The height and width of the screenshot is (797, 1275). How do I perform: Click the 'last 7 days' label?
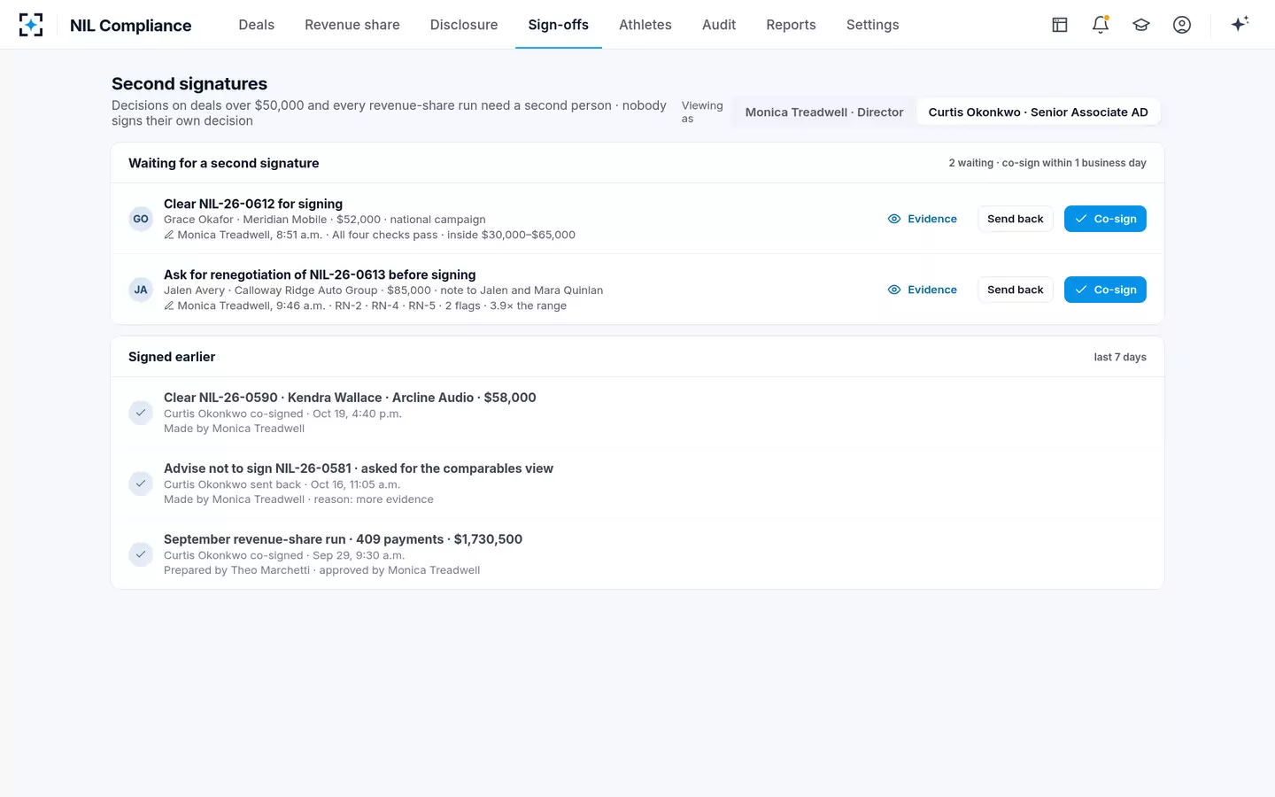click(1120, 357)
